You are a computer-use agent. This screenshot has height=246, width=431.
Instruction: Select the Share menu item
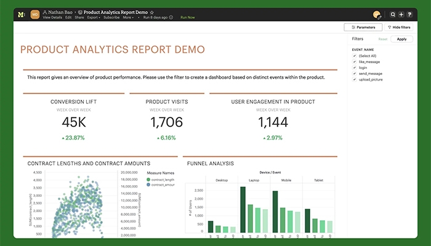point(79,18)
